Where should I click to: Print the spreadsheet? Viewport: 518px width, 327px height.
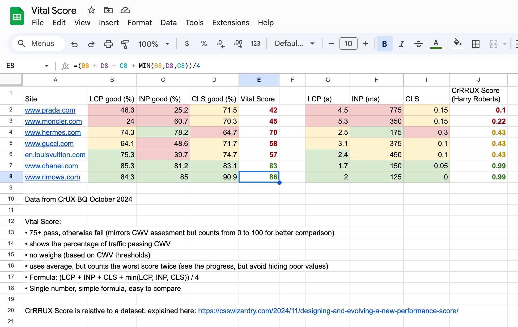(x=108, y=44)
